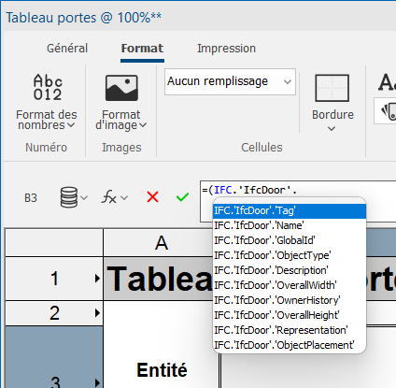
Task: Switch to the Général tab
Action: click(x=67, y=49)
